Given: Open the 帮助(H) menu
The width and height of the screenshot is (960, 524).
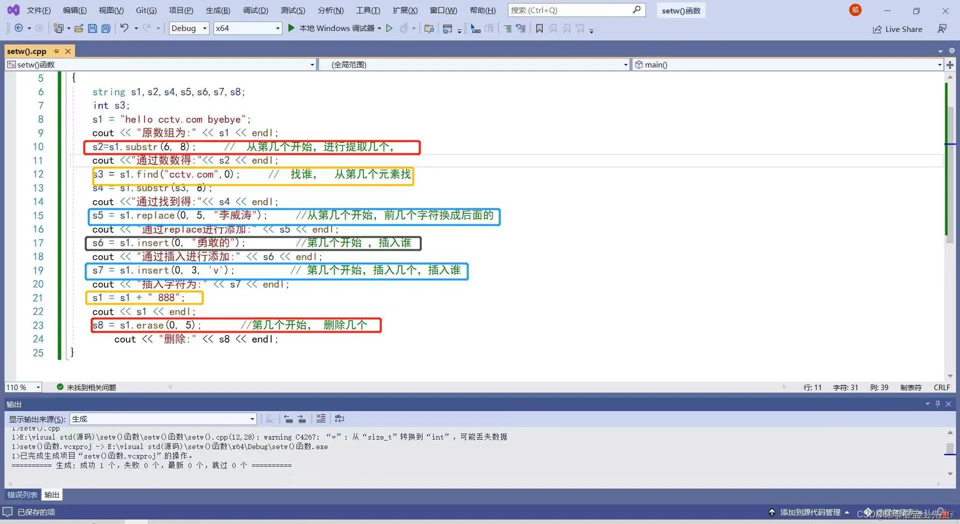Looking at the screenshot, I should (482, 10).
